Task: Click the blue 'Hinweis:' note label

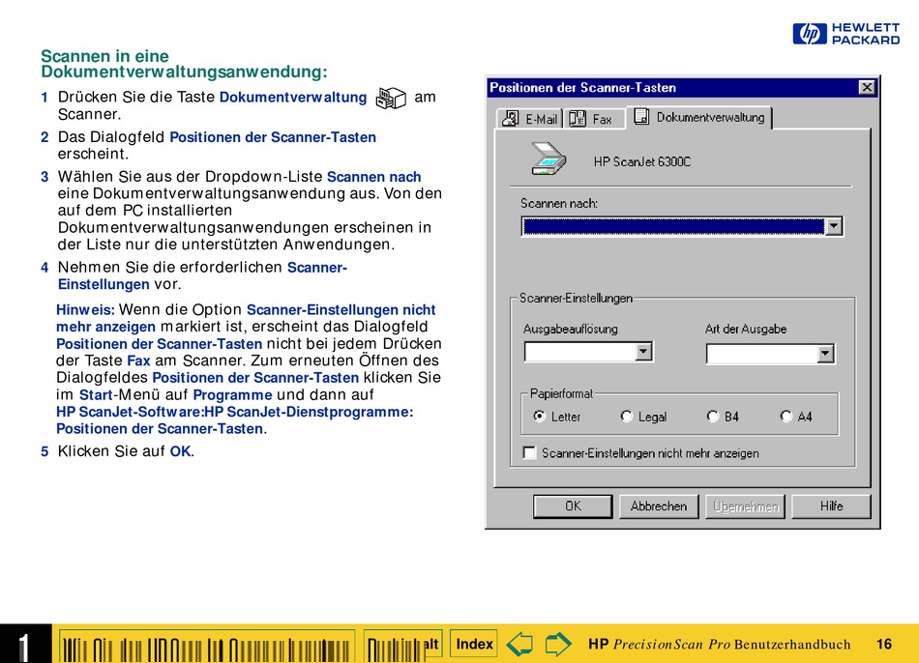Action: tap(85, 310)
